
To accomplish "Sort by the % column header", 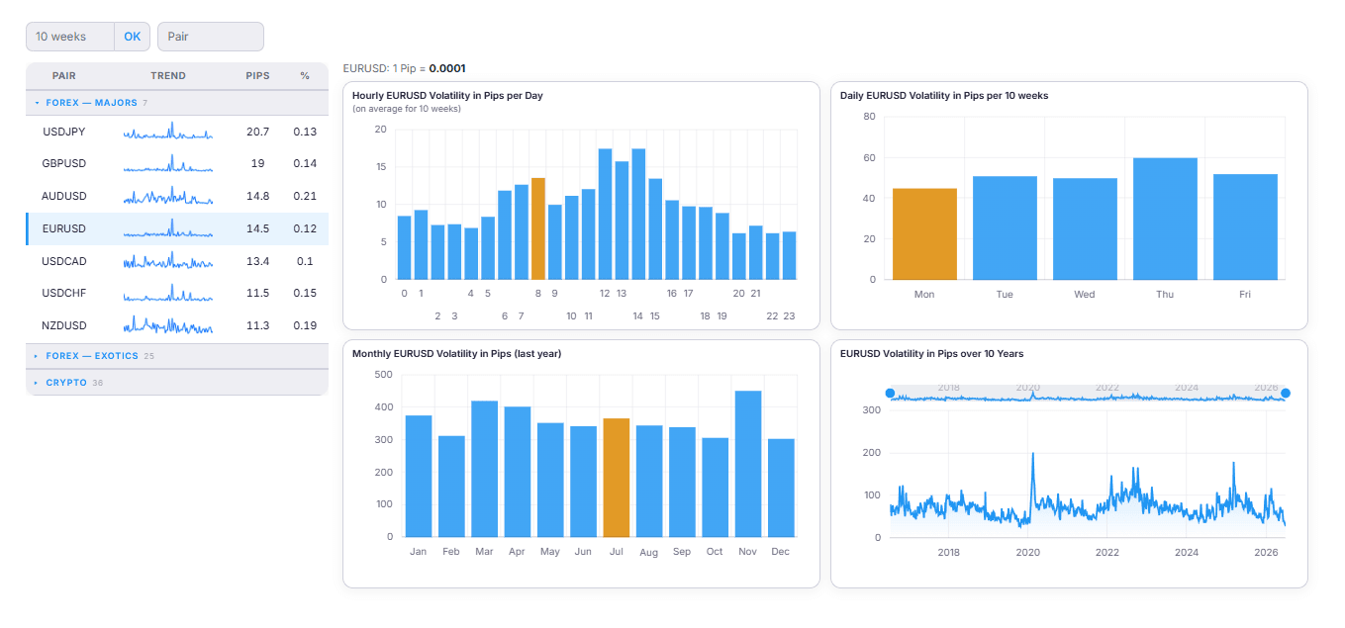I will click(x=305, y=76).
